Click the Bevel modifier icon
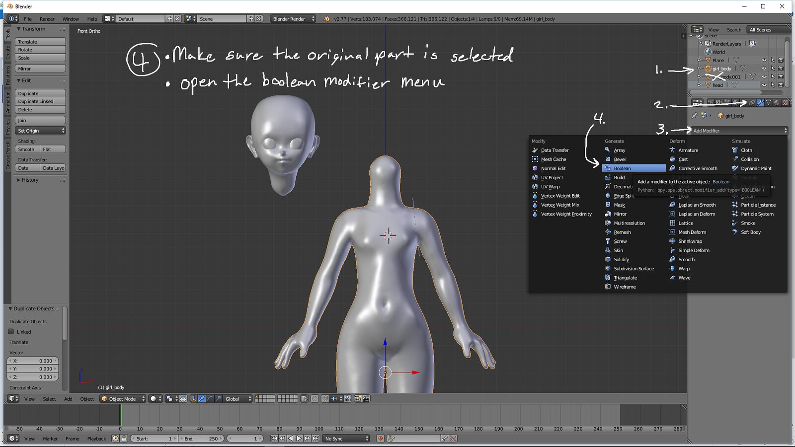The image size is (795, 447). [x=608, y=159]
